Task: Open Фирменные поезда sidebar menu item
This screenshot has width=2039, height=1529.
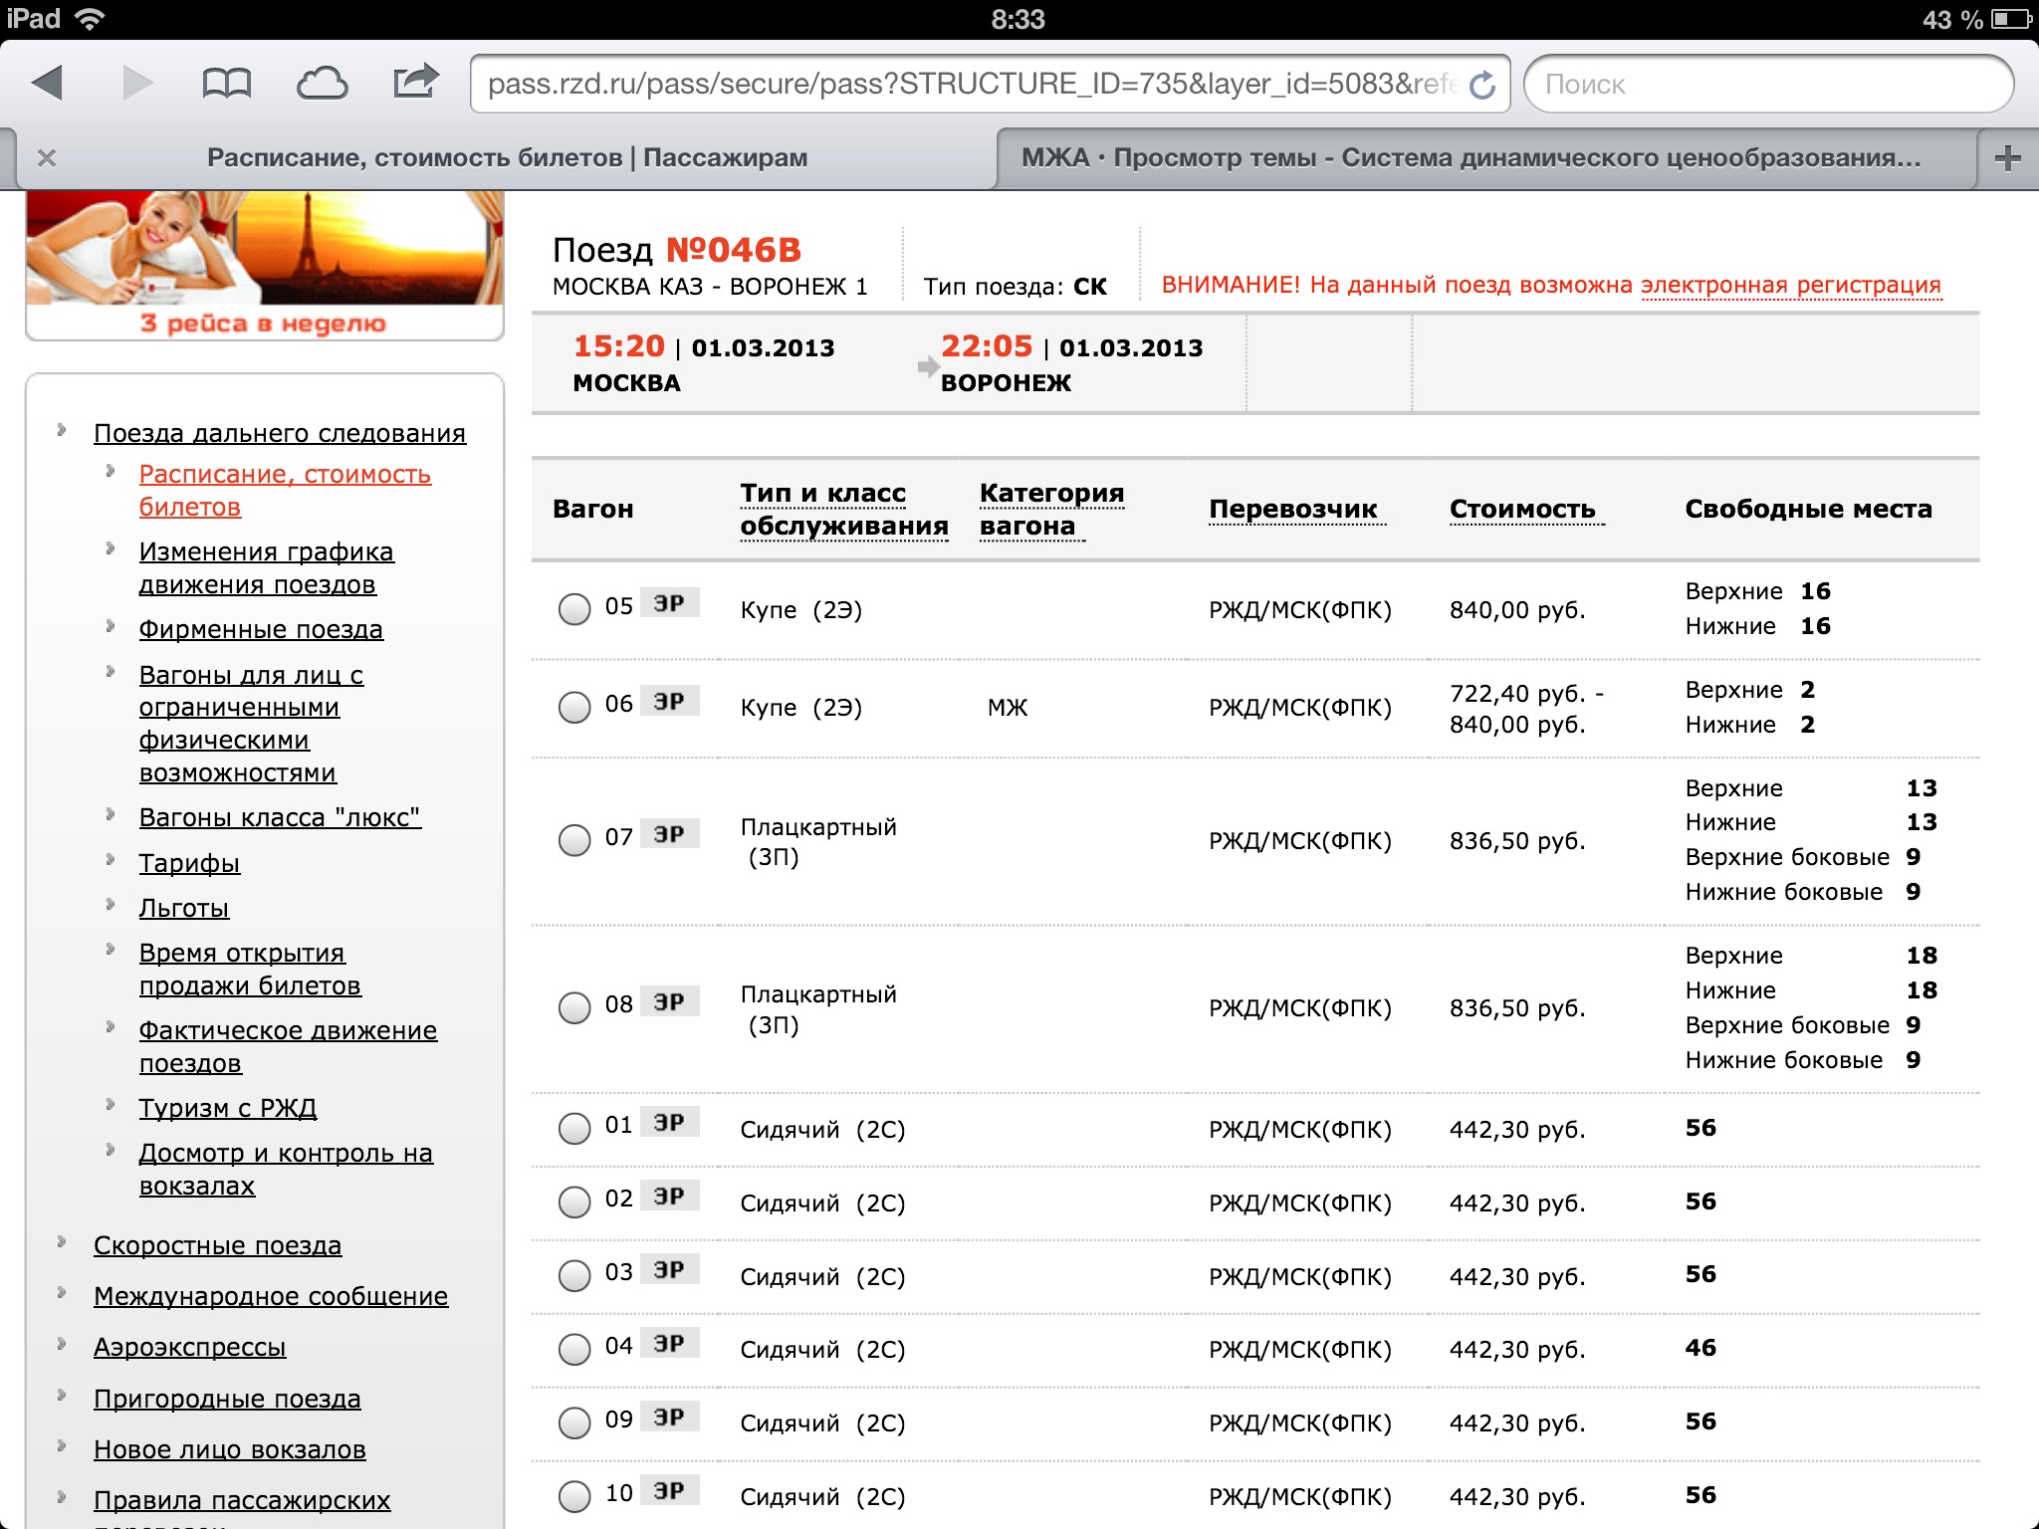Action: click(261, 630)
